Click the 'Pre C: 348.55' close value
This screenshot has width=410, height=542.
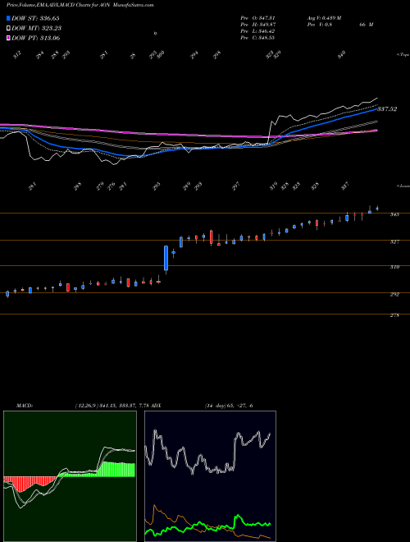pos(257,38)
